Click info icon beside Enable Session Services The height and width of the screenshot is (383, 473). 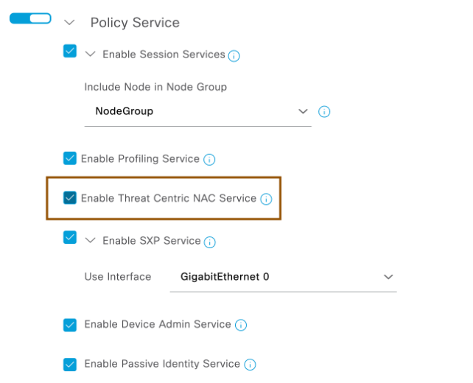234,56
